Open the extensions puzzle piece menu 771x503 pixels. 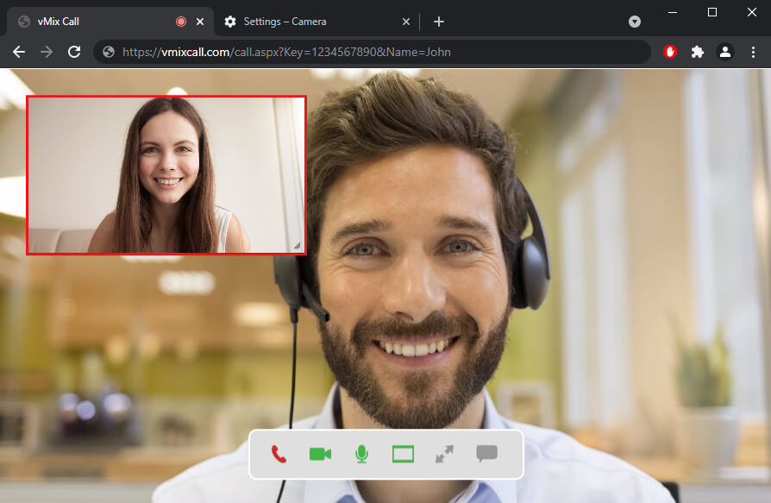click(698, 52)
